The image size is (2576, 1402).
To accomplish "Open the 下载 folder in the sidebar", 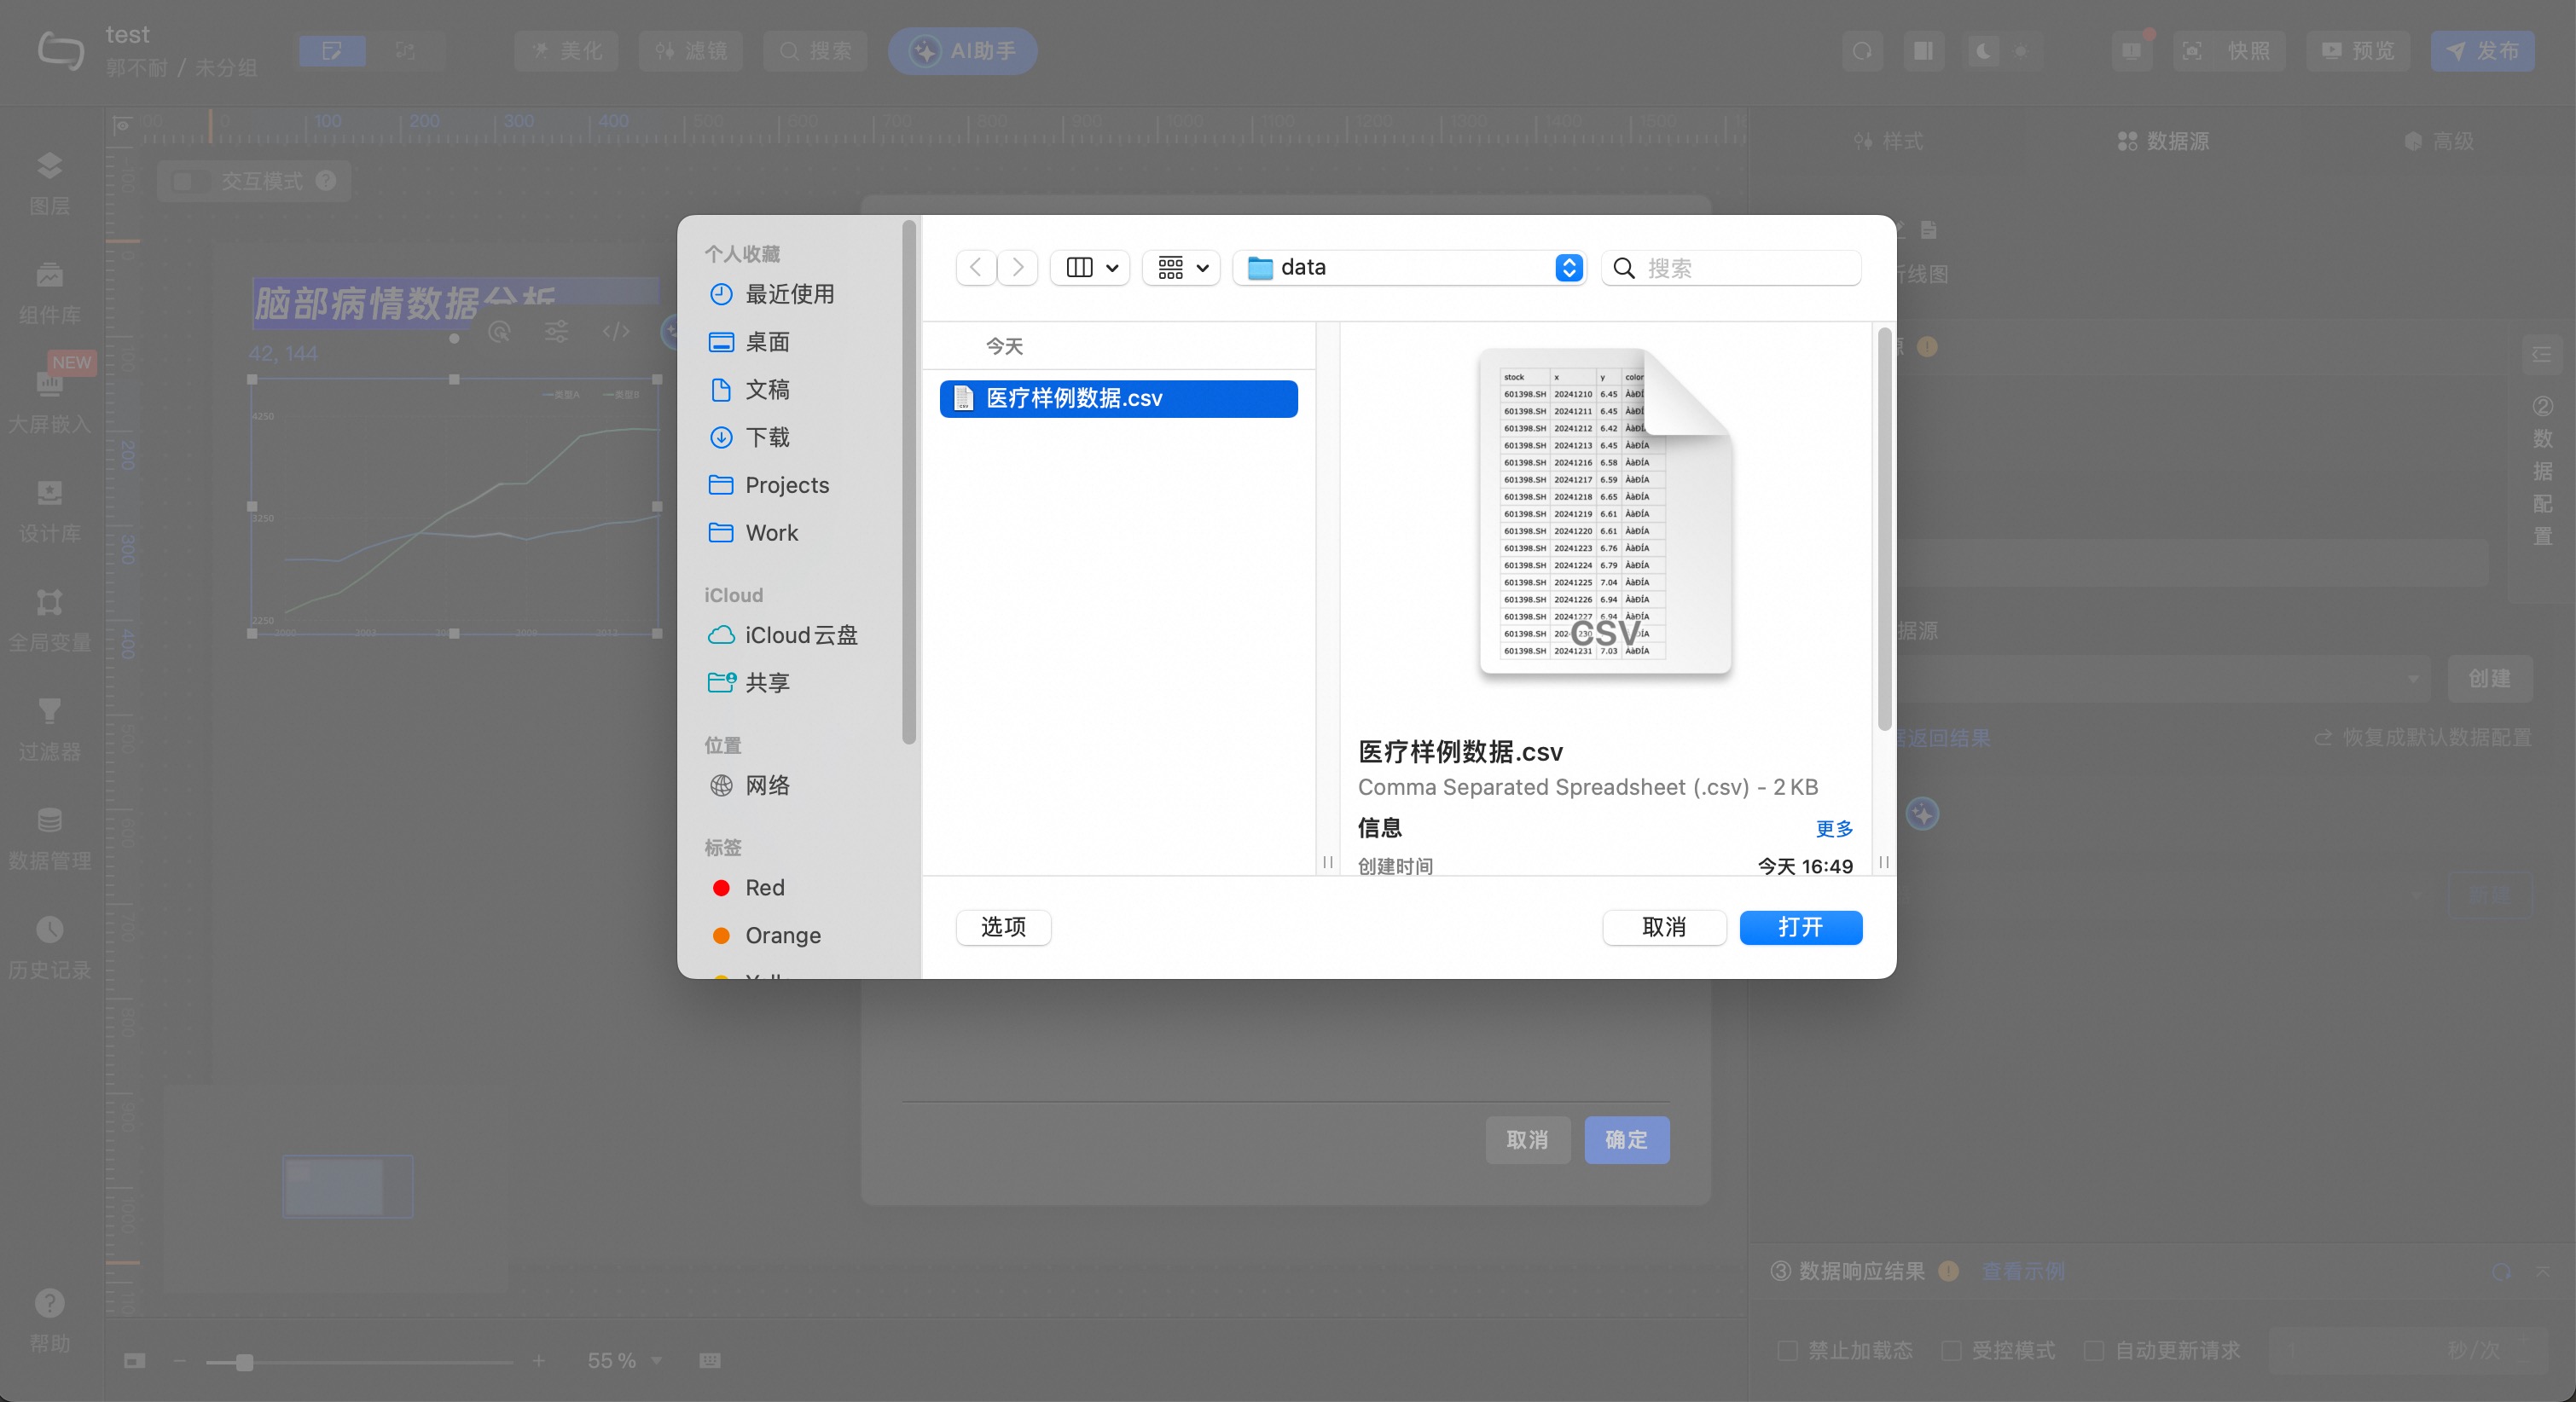I will pos(767,437).
